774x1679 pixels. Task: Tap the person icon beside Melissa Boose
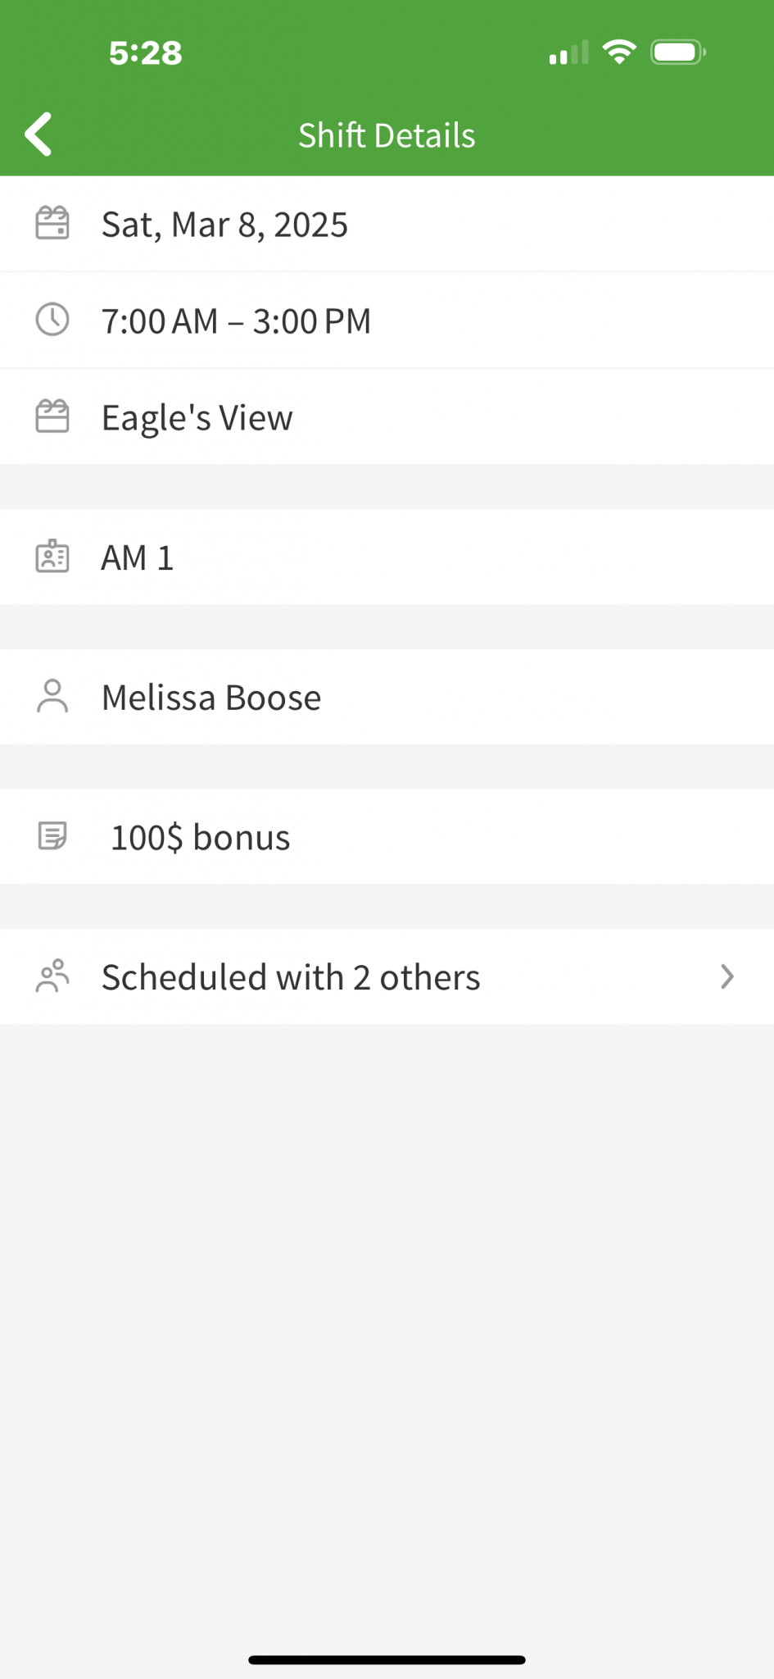pos(52,697)
